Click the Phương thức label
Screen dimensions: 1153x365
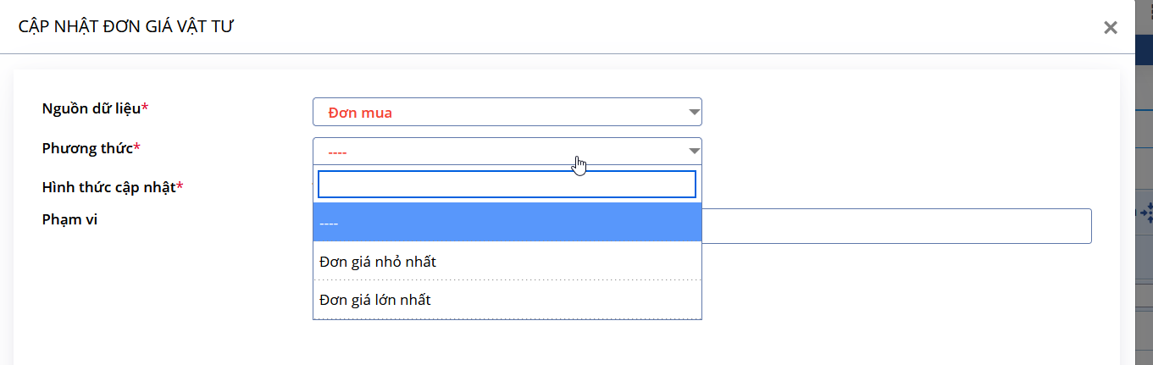tap(87, 148)
